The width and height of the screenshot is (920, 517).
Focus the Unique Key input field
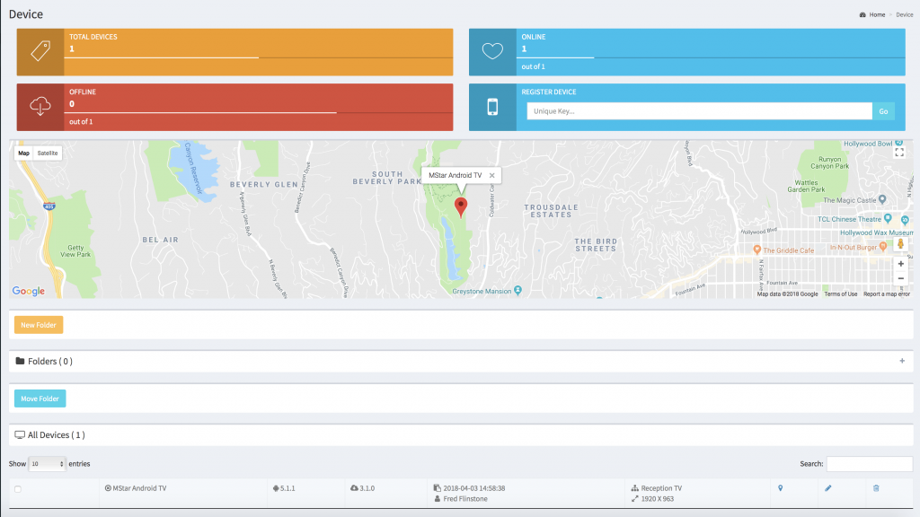point(699,111)
